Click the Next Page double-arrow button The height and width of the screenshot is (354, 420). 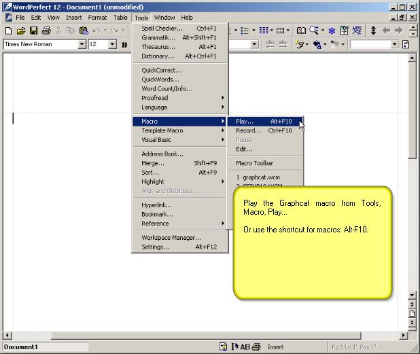pos(412,322)
